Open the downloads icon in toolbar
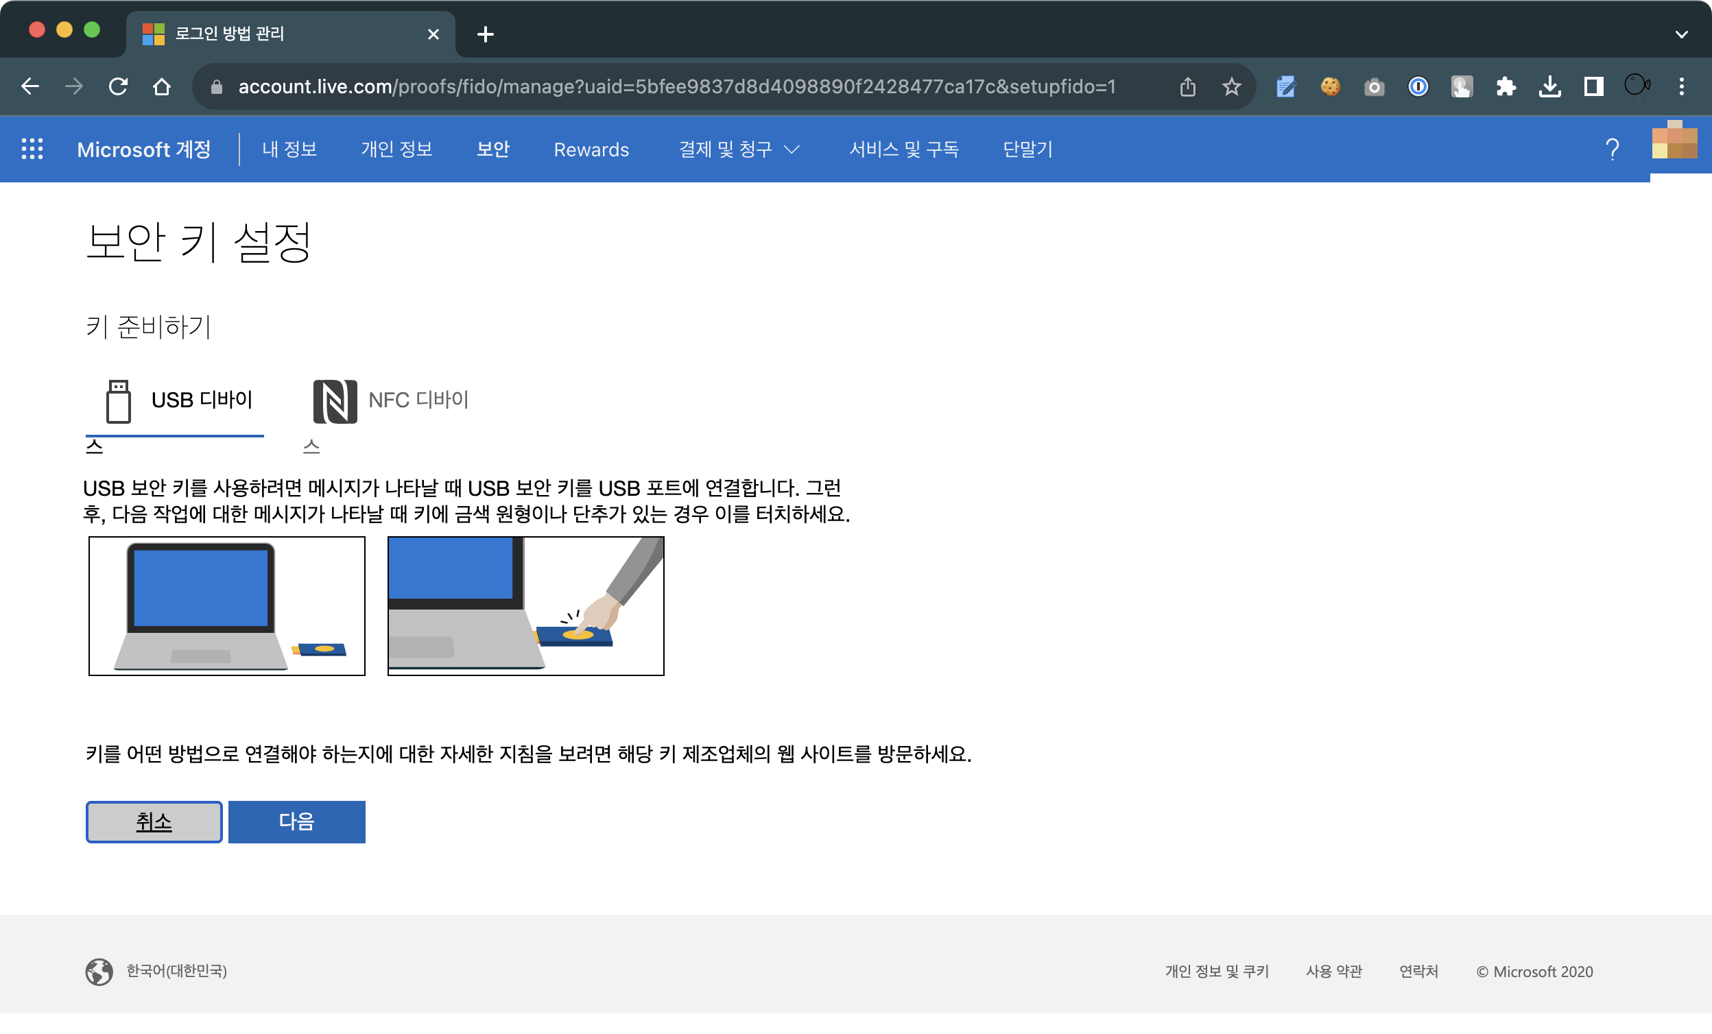Image resolution: width=1712 pixels, height=1034 pixels. point(1549,87)
